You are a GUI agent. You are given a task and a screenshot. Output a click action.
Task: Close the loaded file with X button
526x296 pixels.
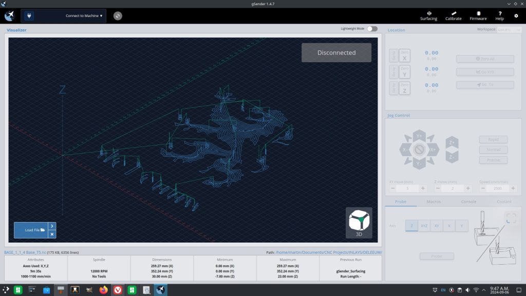click(52, 234)
